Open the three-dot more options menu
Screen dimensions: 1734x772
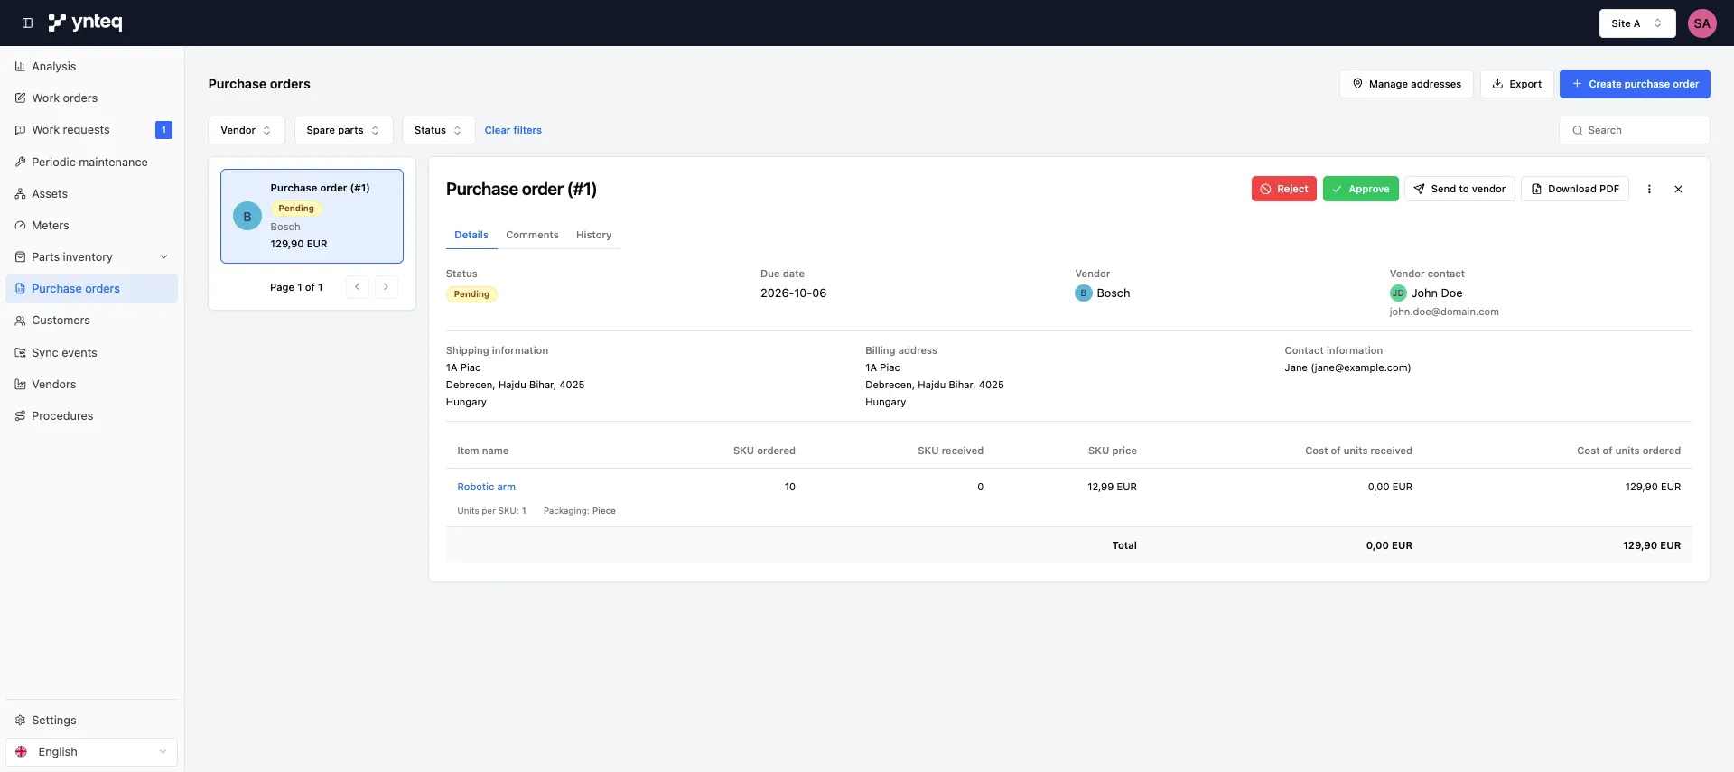pos(1649,189)
